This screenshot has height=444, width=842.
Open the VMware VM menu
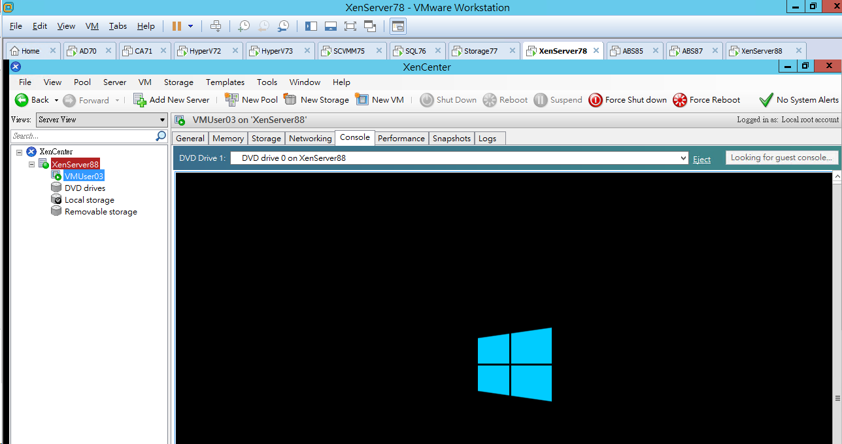[92, 26]
